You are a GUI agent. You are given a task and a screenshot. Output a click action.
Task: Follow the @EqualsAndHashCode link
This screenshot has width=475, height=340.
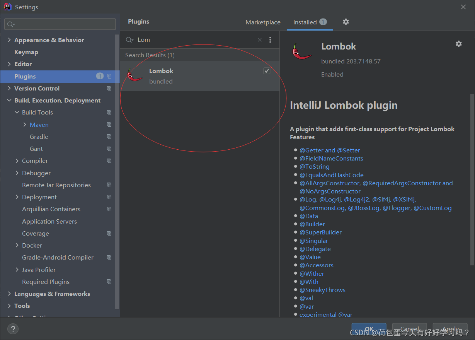click(332, 175)
